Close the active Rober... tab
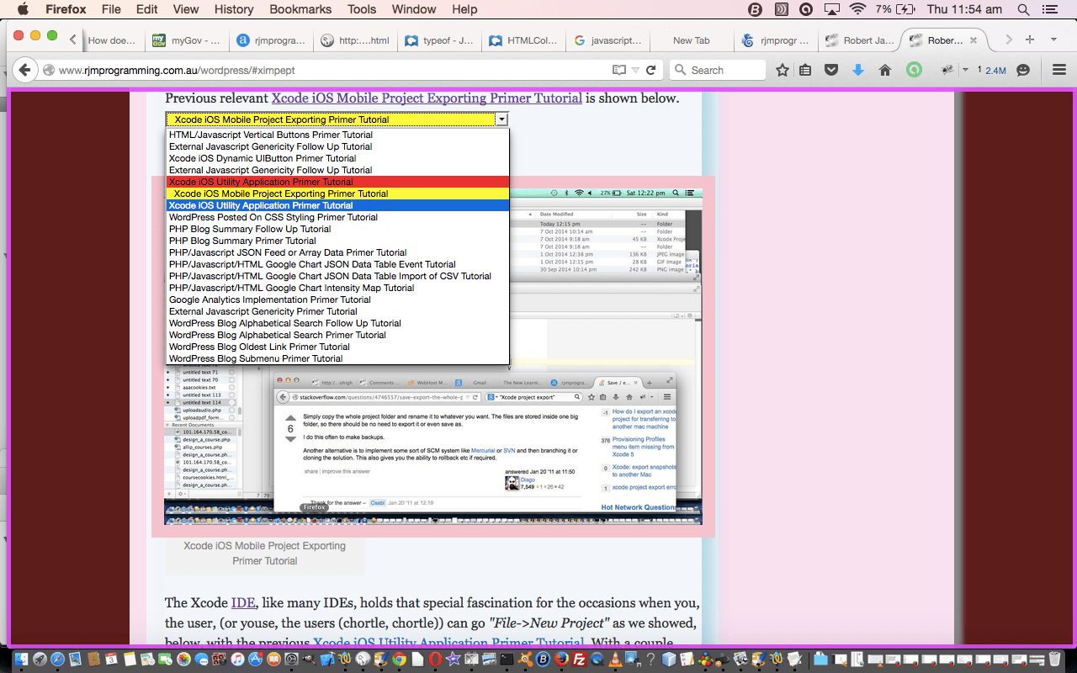 tap(974, 40)
